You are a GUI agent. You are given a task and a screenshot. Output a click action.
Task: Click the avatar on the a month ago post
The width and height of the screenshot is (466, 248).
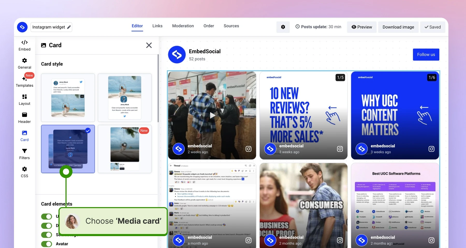(x=179, y=240)
